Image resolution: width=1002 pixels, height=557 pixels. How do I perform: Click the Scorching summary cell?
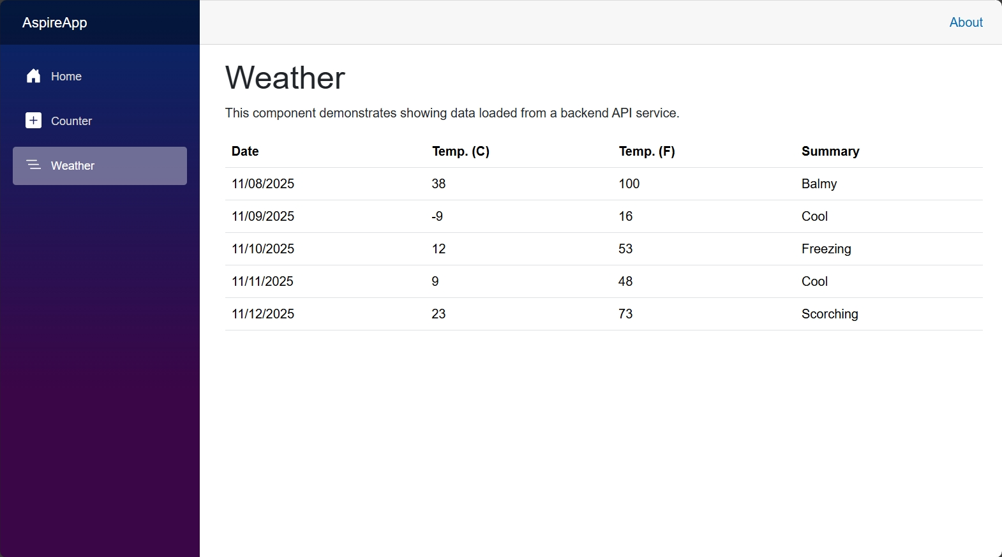830,314
